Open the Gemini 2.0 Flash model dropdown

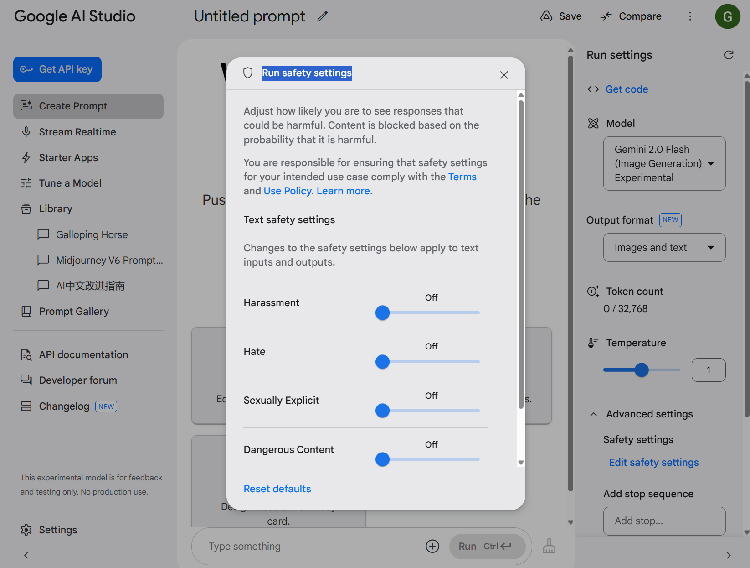664,163
